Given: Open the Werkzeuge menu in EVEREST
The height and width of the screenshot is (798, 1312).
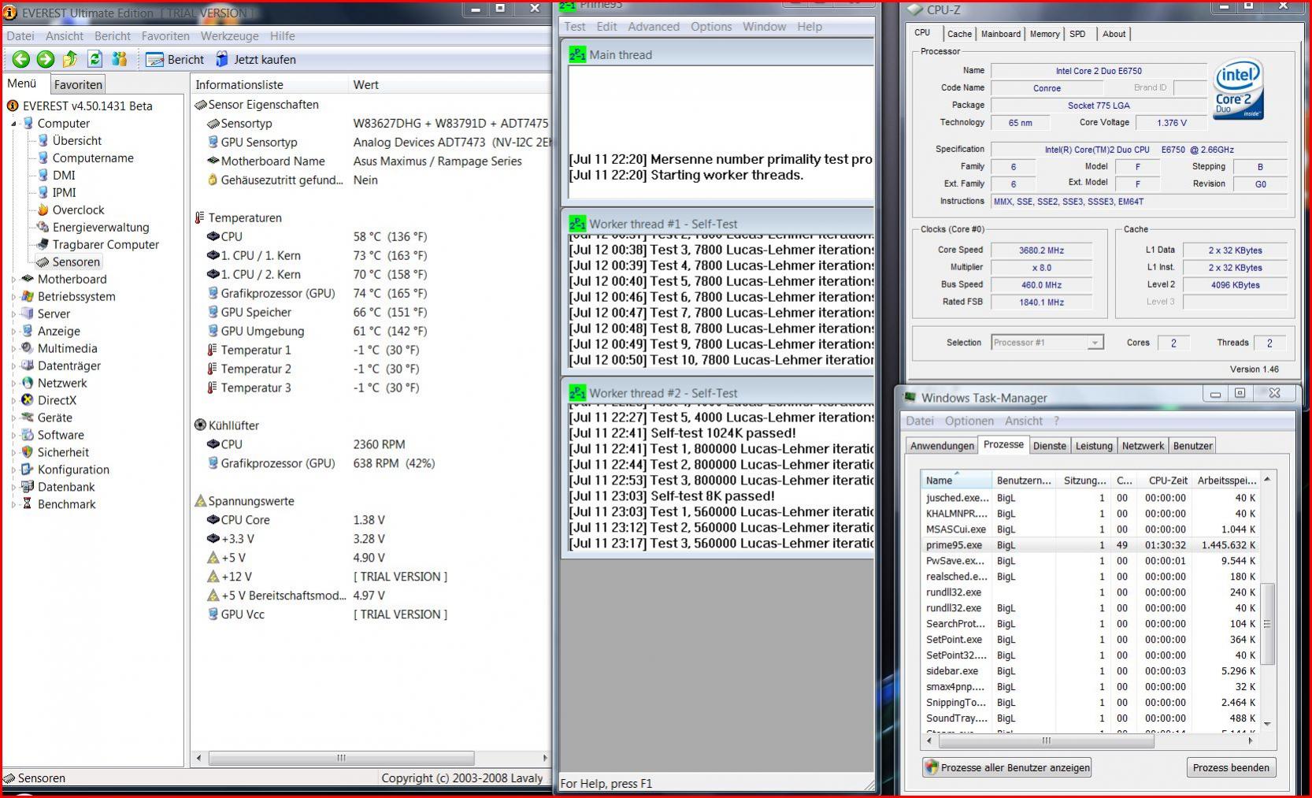Looking at the screenshot, I should click(x=230, y=35).
